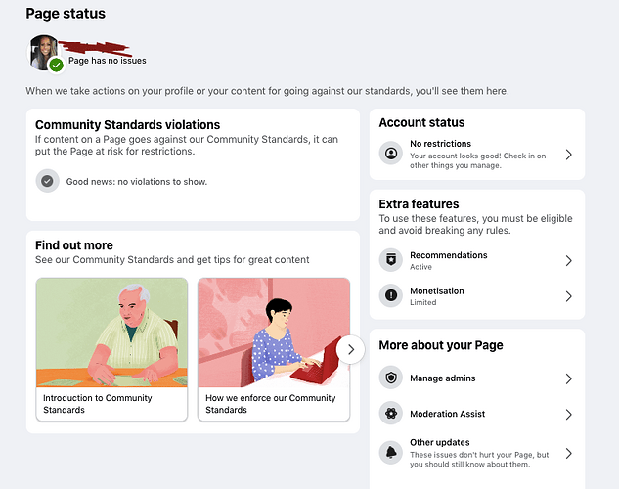Screen dimensions: 619x489
Task: Open Monetisation using its chevron arrow
Action: 568,296
